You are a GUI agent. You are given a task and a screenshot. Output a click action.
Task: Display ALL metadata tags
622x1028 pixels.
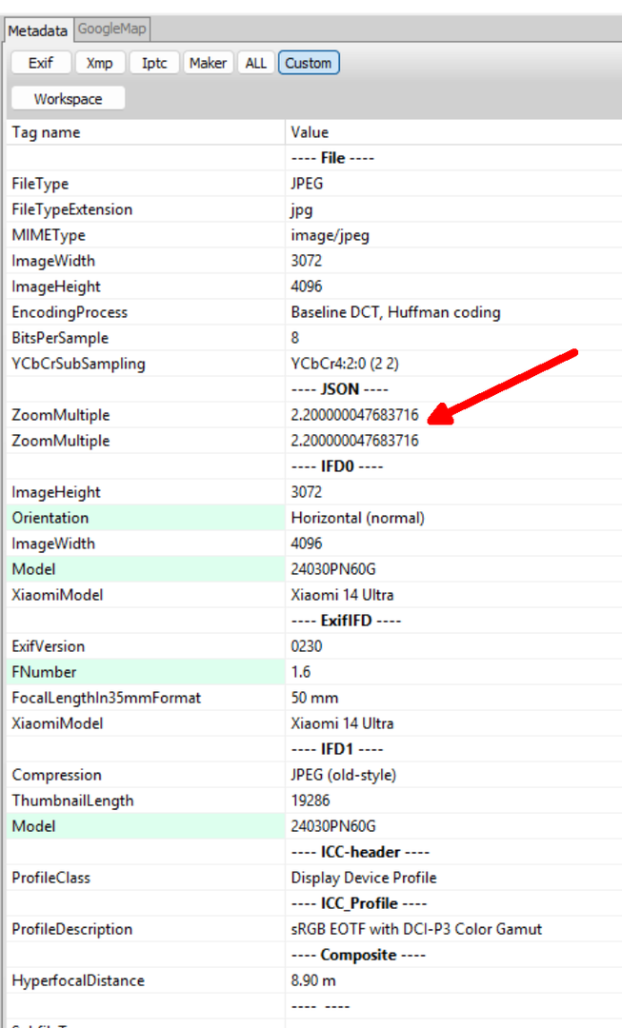pos(255,63)
